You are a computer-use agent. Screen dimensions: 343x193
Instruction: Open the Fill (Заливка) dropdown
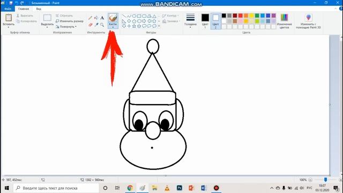(171, 21)
